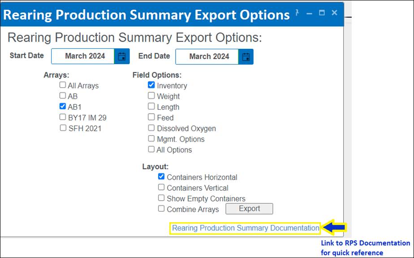Image resolution: width=414 pixels, height=258 pixels.
Task: Maximize the export options window
Action: pos(322,13)
